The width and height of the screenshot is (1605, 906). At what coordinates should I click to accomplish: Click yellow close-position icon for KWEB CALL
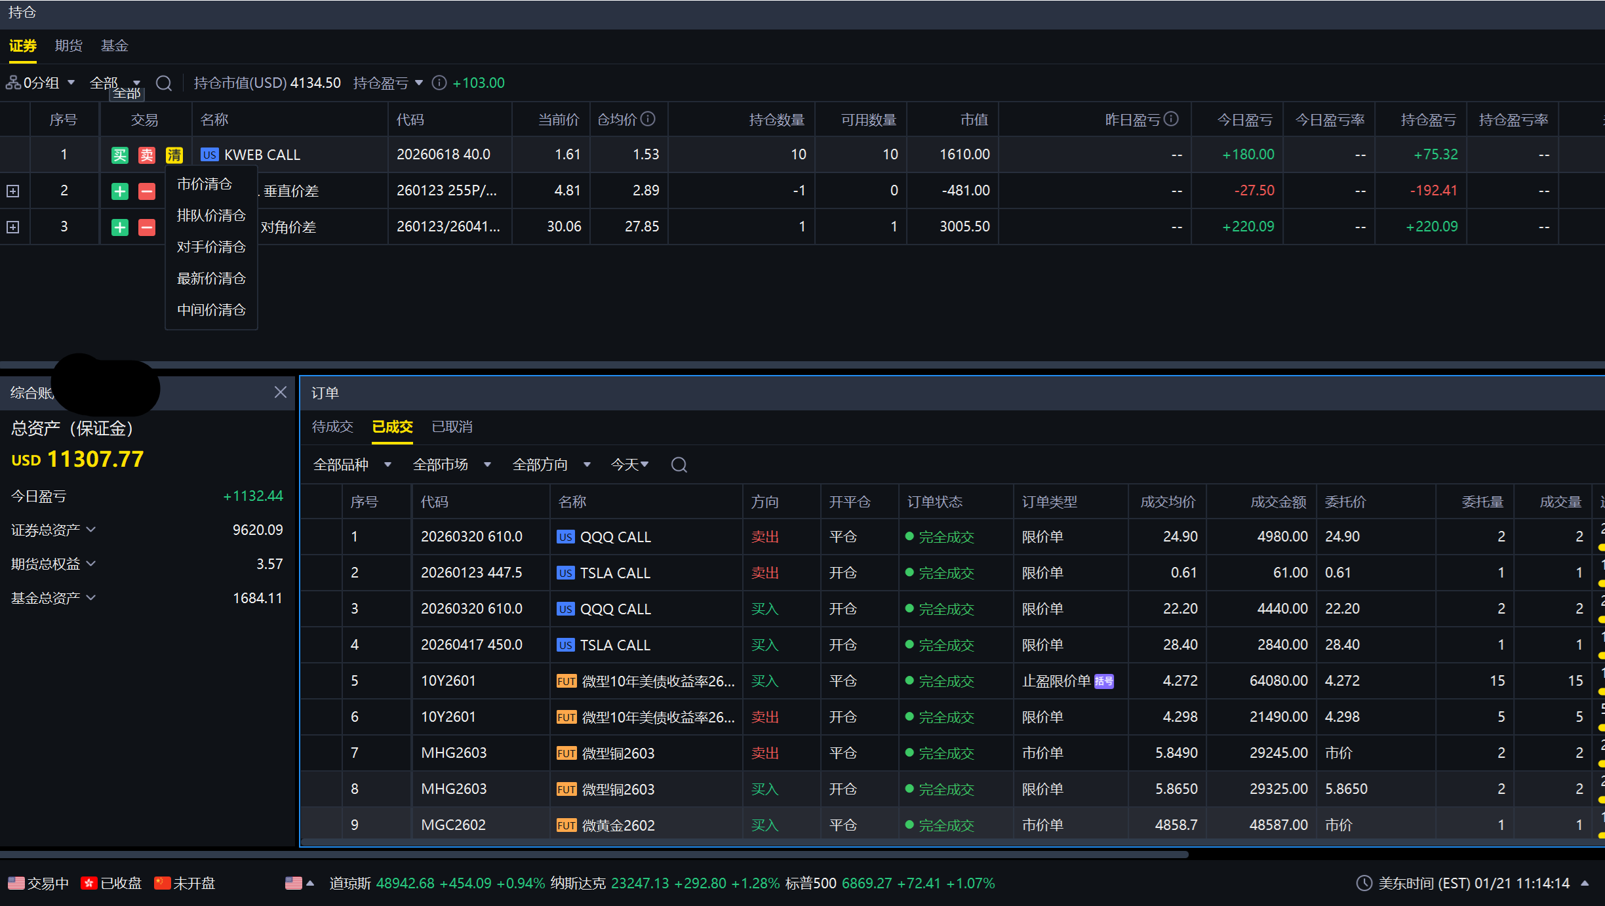click(x=174, y=155)
